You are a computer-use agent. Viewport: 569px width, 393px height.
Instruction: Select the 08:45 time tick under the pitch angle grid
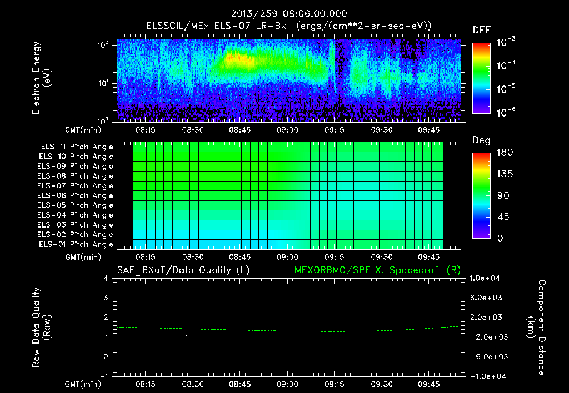pos(240,257)
